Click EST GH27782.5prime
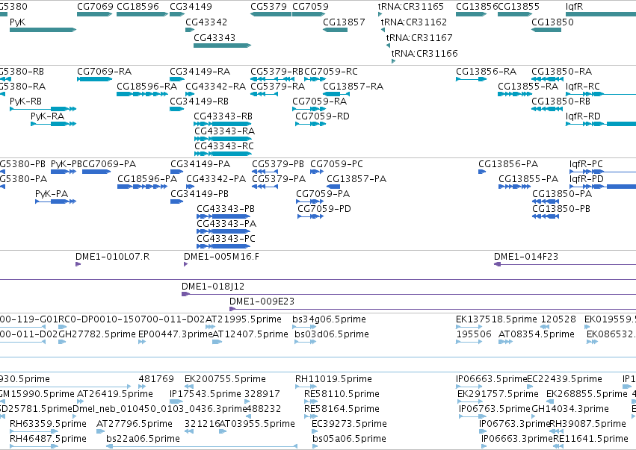 (62, 343)
